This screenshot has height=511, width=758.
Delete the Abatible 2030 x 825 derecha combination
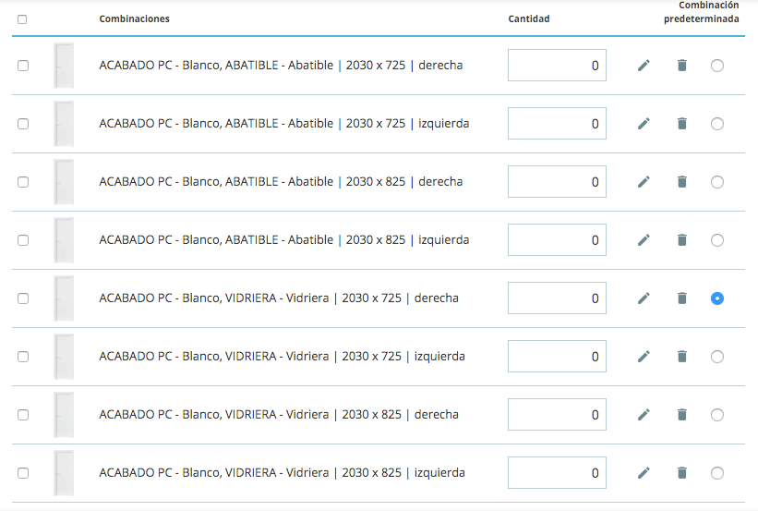pos(682,181)
